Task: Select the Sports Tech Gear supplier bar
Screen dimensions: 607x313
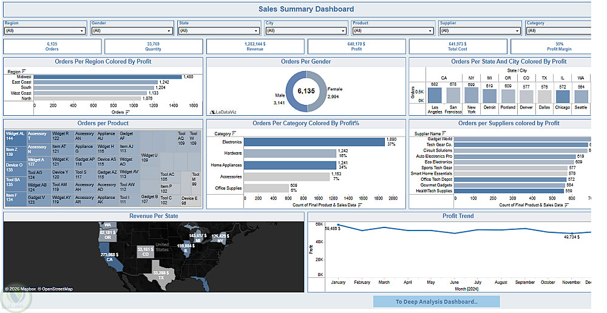Action: tap(510, 168)
